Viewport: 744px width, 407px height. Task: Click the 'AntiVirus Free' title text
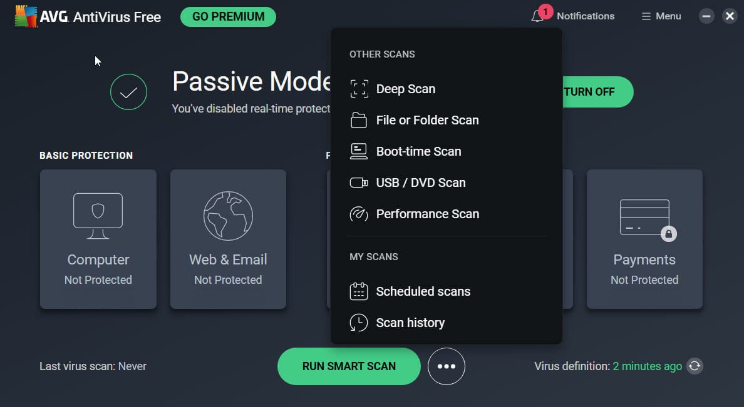click(x=117, y=17)
